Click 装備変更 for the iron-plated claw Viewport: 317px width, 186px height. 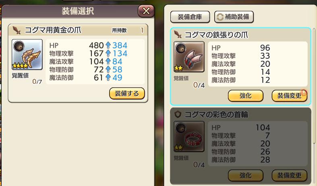(x=290, y=96)
